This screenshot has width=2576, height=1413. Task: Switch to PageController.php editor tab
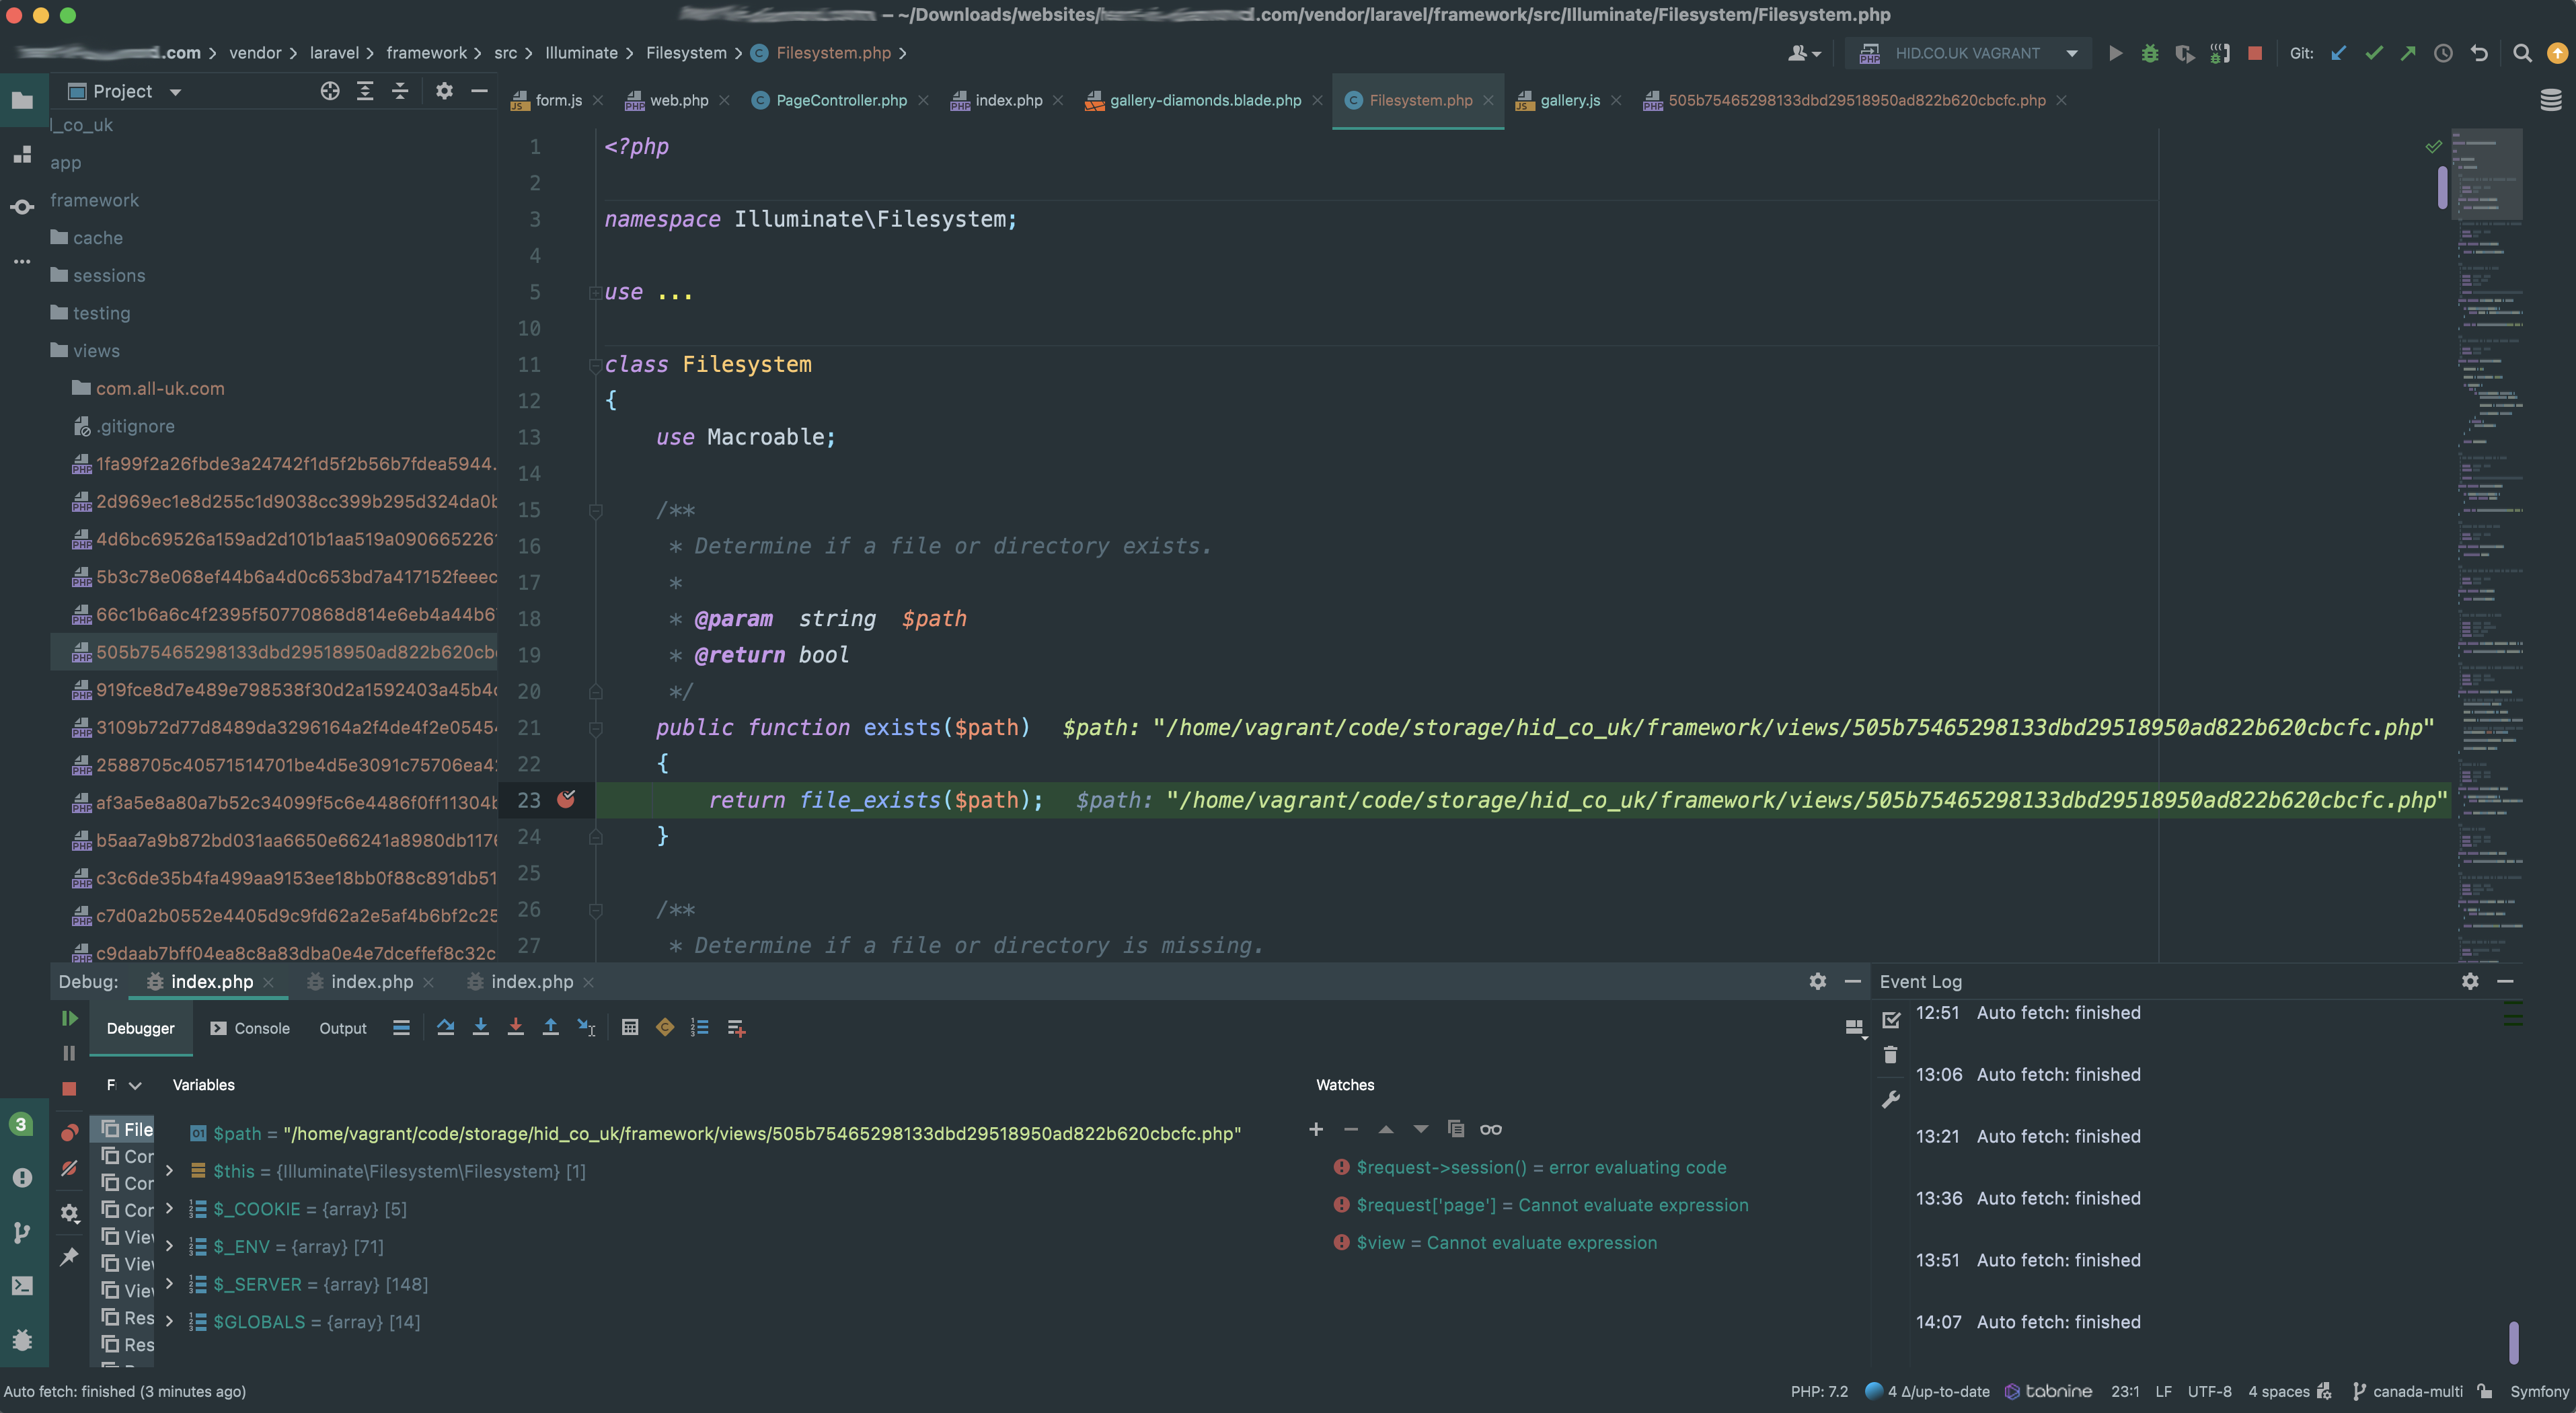(840, 100)
